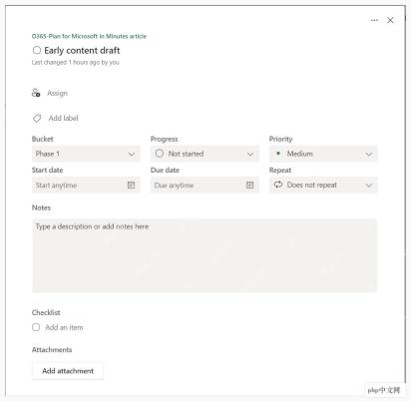Open the Bucket dropdown showing Phase 1
This screenshot has width=411, height=401.
86,154
